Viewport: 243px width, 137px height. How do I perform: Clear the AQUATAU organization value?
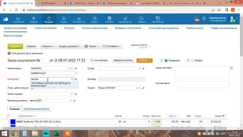coord(69,68)
